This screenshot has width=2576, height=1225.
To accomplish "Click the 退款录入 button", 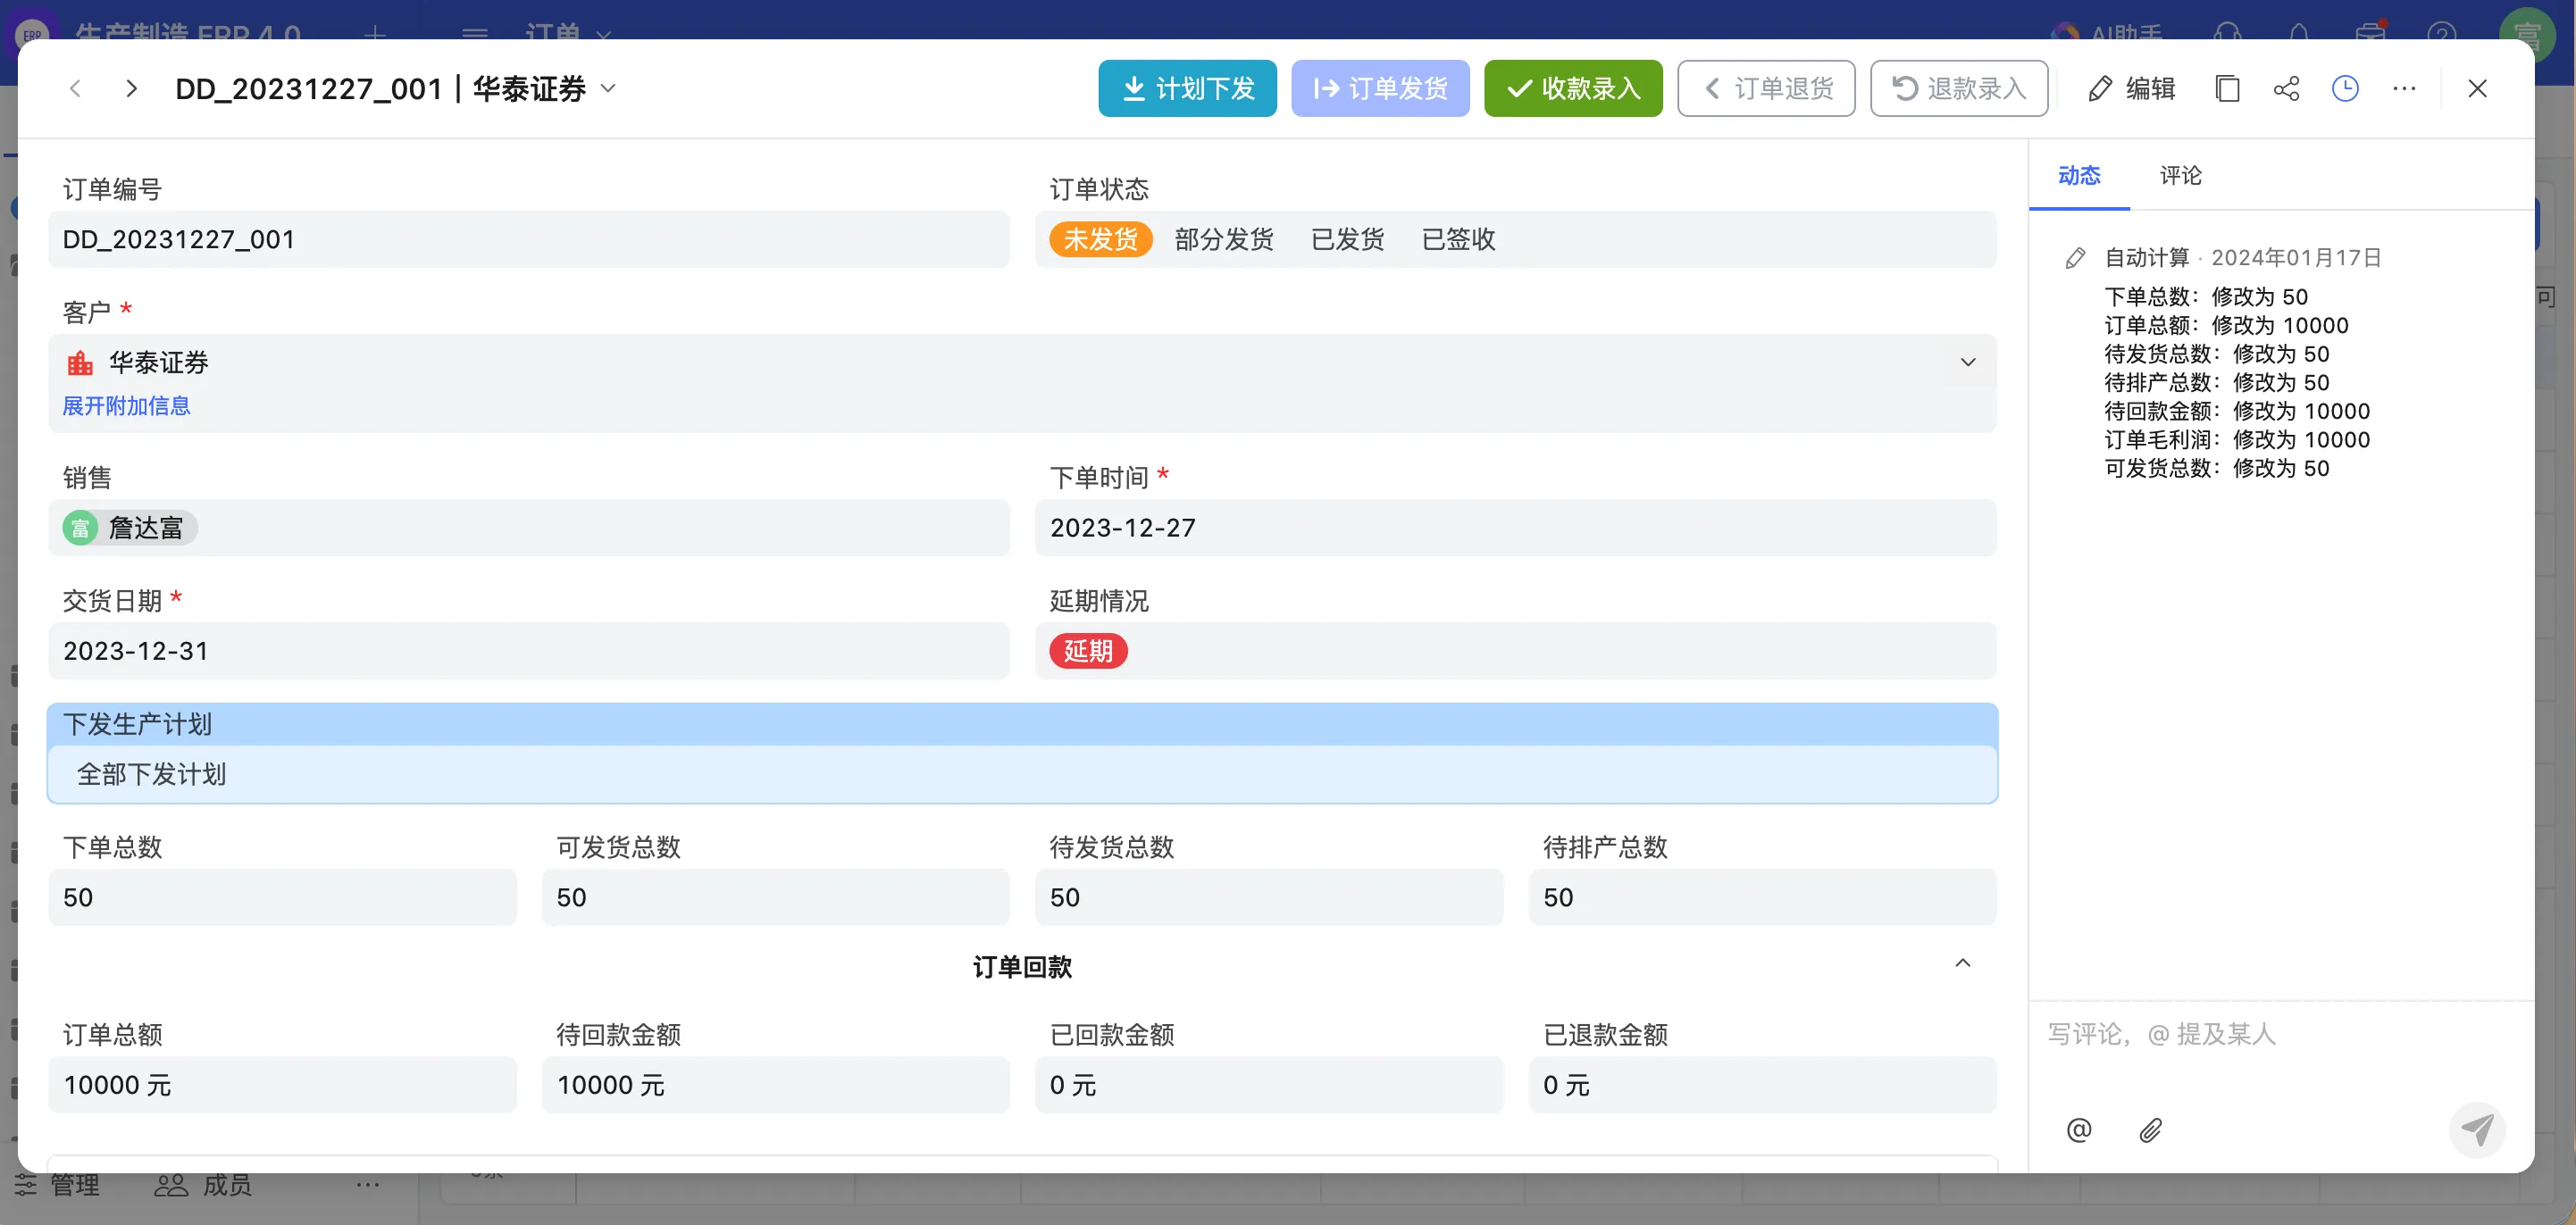I will (1959, 89).
